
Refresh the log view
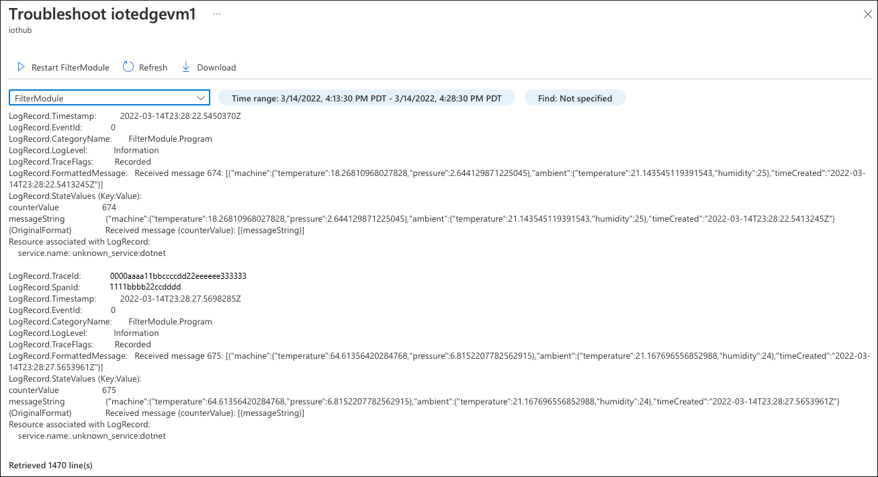coord(145,67)
